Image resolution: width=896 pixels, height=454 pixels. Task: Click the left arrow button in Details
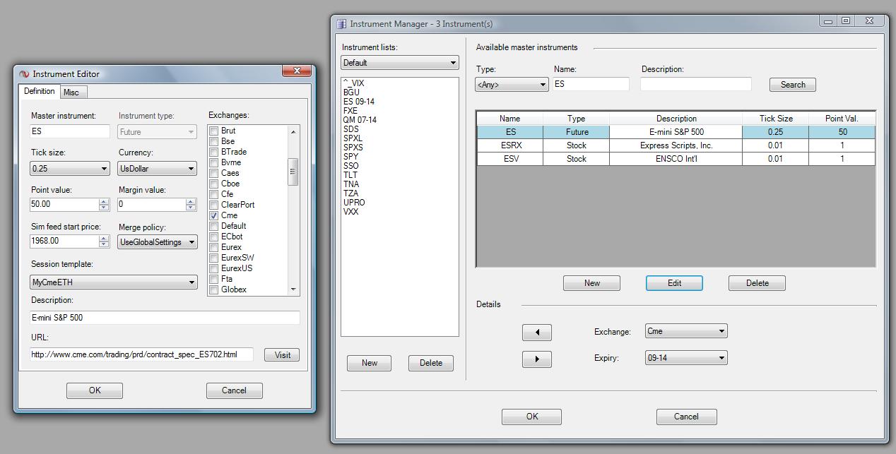tap(536, 333)
